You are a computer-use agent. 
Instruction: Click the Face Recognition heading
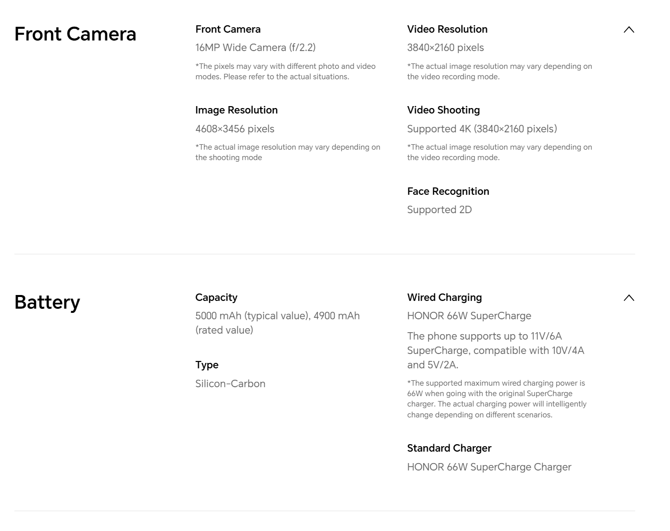pyautogui.click(x=447, y=191)
